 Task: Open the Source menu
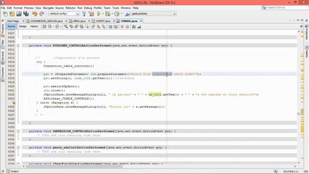coord(59,8)
